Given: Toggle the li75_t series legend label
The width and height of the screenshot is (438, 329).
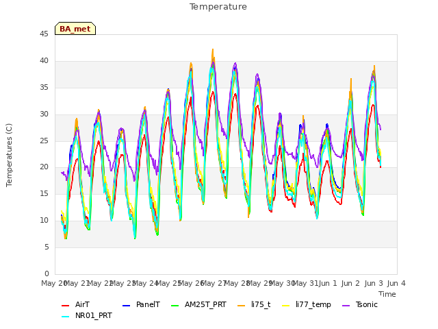Looking at the screenshot, I should (261, 304).
